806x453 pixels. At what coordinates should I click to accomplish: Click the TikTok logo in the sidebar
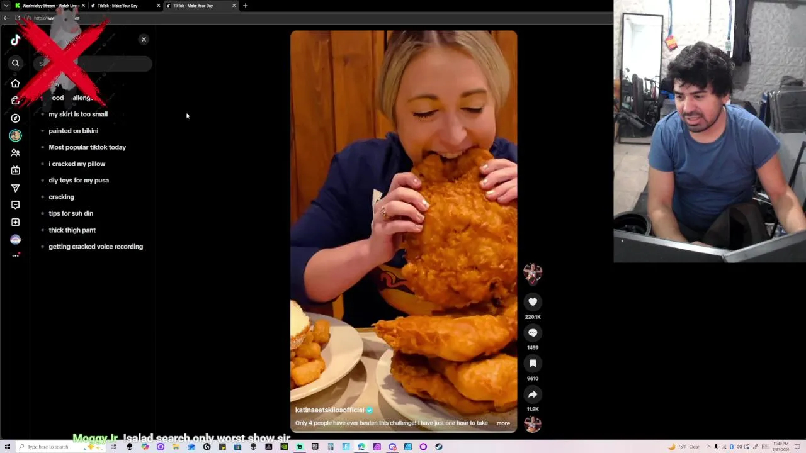(15, 40)
